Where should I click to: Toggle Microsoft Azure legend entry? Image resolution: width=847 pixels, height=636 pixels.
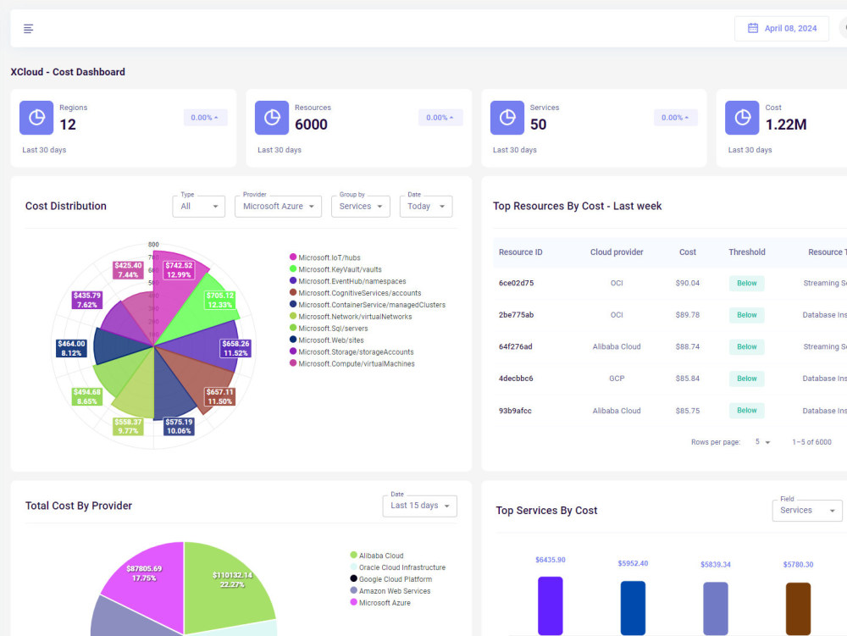tap(380, 603)
